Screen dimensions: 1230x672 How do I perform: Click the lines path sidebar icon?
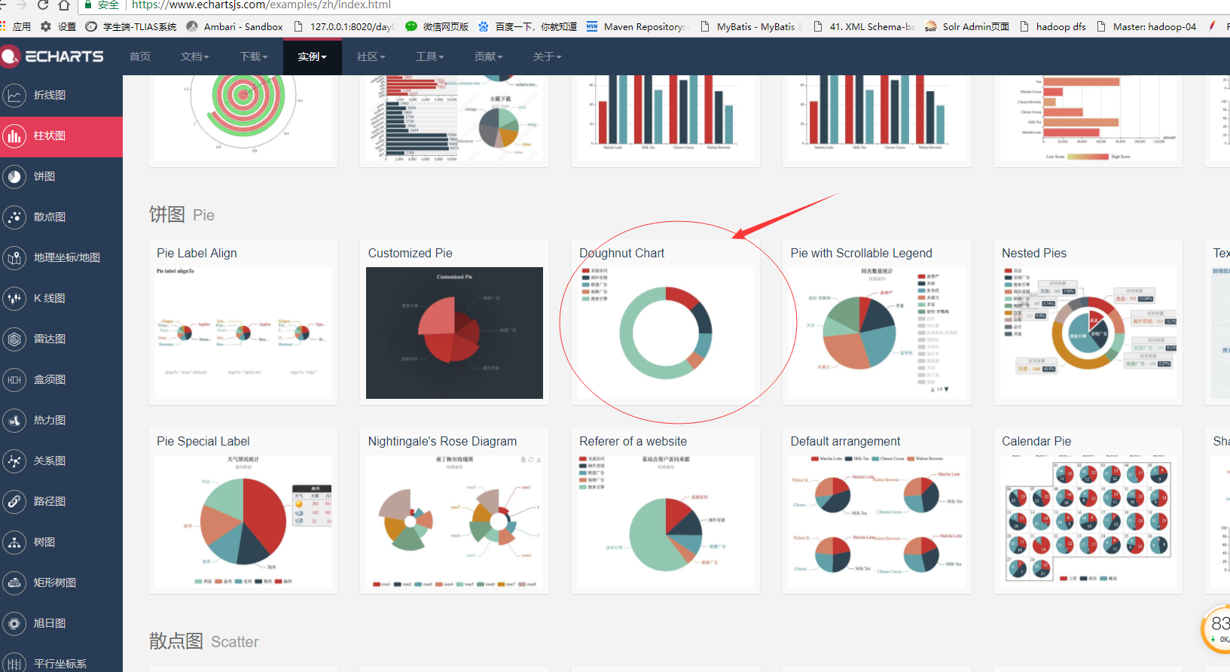[14, 502]
